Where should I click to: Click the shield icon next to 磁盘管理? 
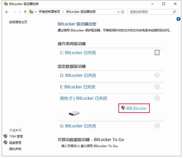pos(5,142)
